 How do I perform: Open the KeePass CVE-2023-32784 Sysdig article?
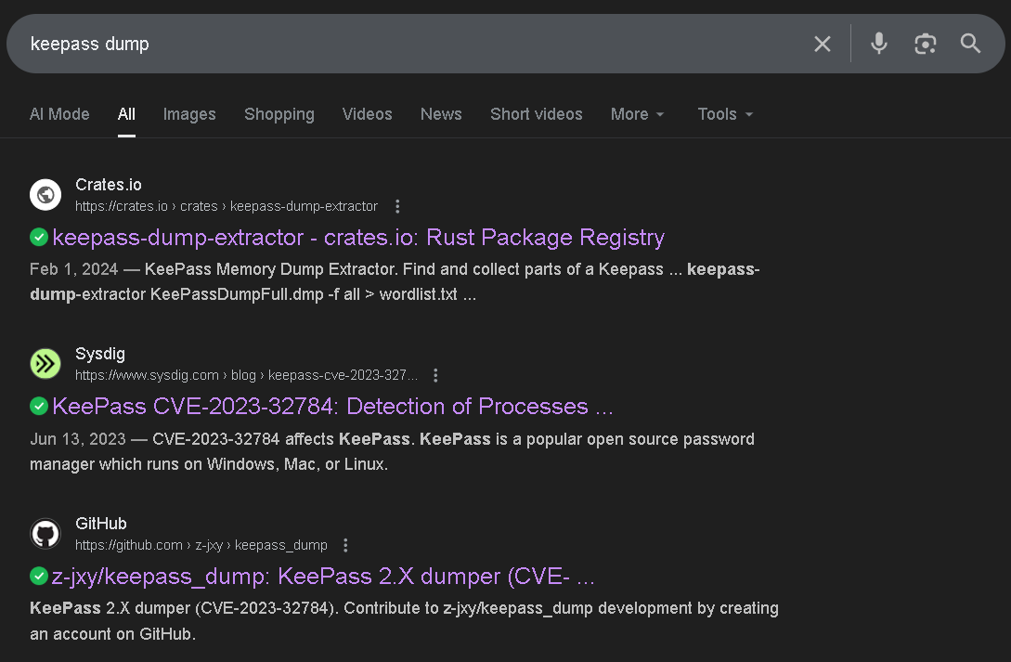(332, 407)
